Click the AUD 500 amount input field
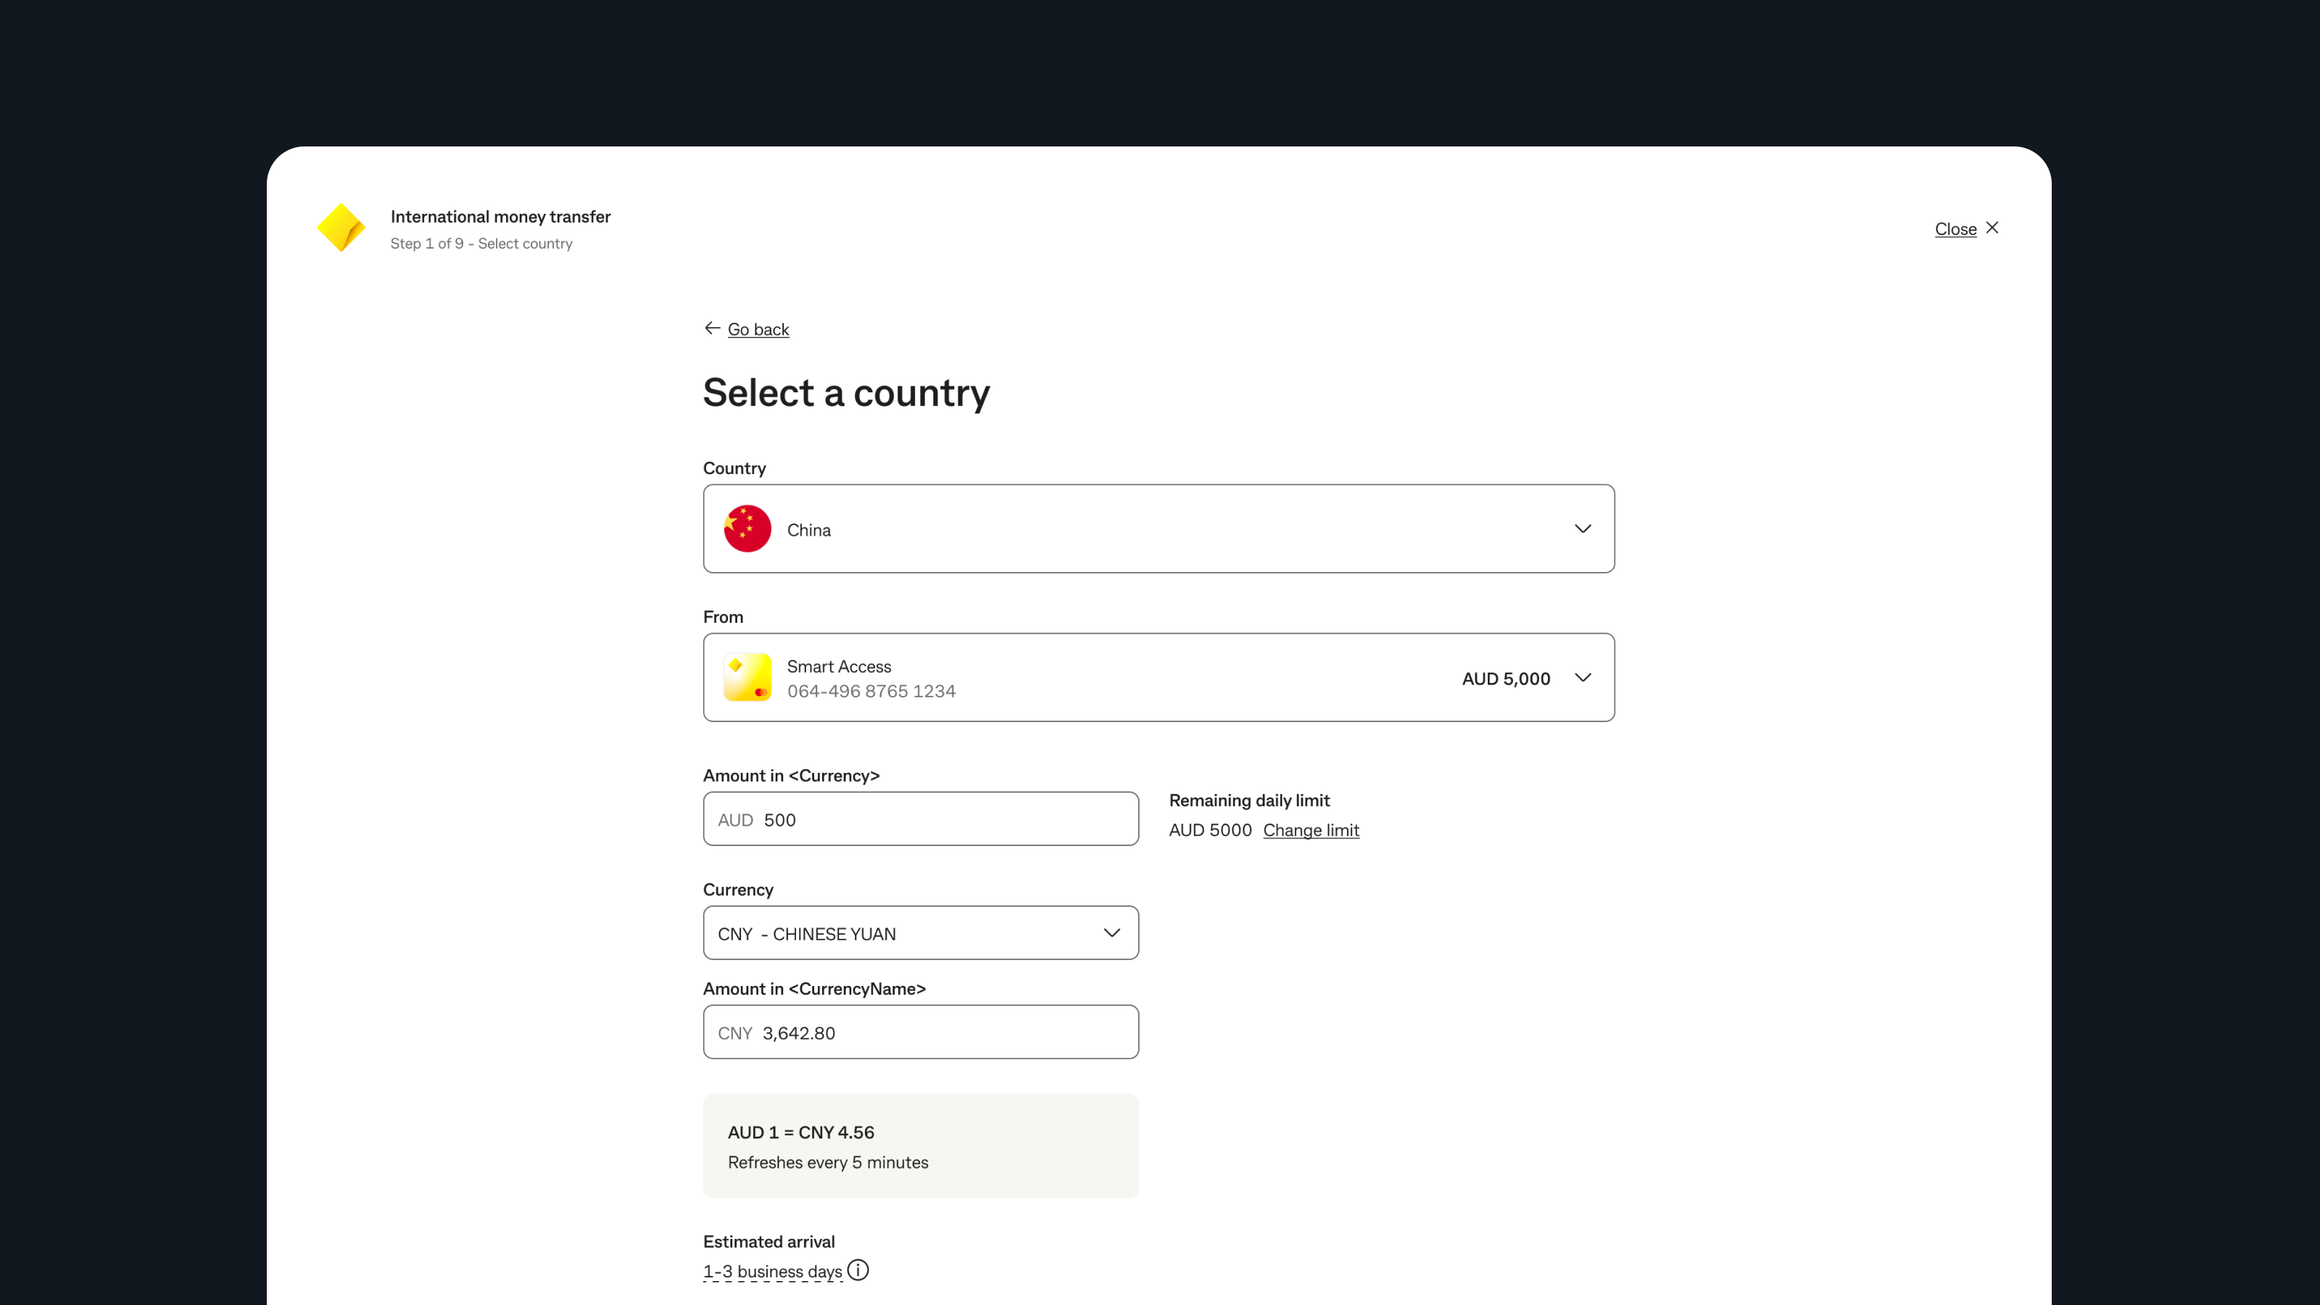2320x1305 pixels. coord(919,819)
